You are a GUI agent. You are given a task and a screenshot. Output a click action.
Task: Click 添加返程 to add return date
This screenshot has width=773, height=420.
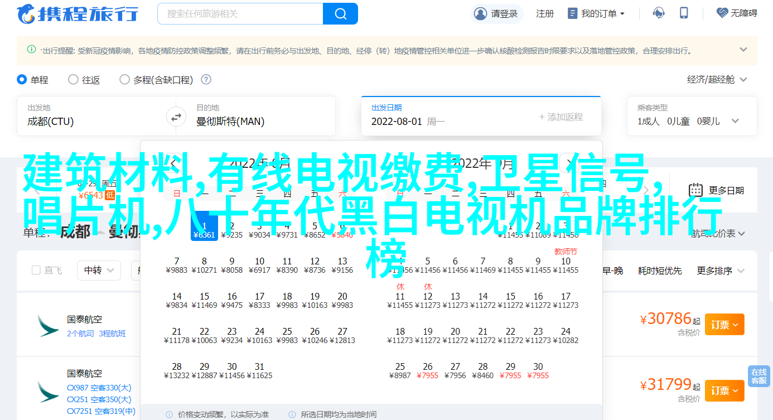pyautogui.click(x=561, y=117)
